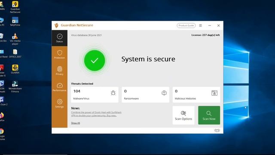This screenshot has width=275, height=155.
Task: Click the Ransomware shield icon
Action: (x=164, y=93)
